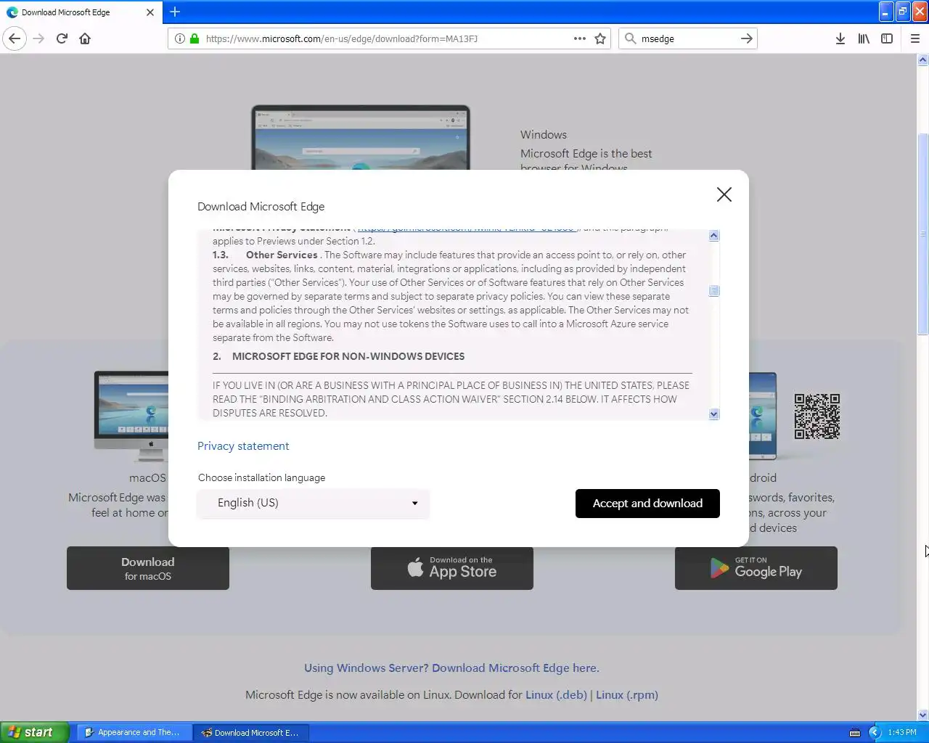
Task: Click Using Windows Server download link
Action: click(x=451, y=668)
